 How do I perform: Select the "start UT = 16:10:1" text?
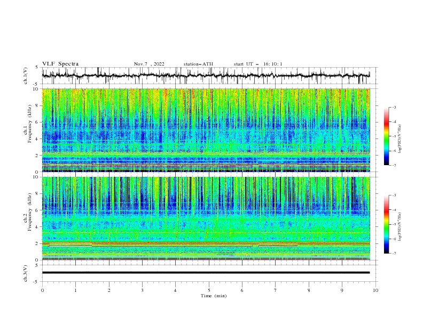tap(258, 64)
